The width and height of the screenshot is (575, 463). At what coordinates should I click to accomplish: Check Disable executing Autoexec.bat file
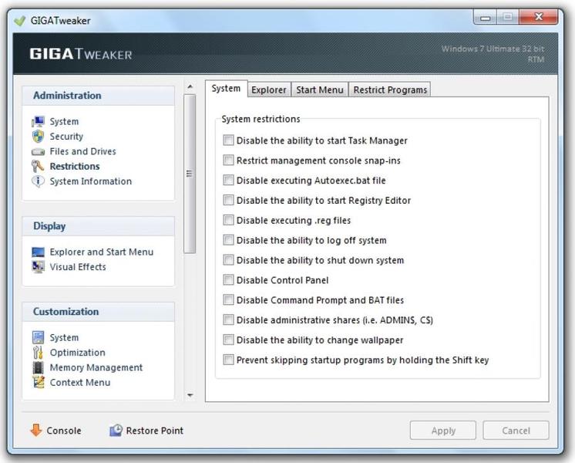pos(228,180)
